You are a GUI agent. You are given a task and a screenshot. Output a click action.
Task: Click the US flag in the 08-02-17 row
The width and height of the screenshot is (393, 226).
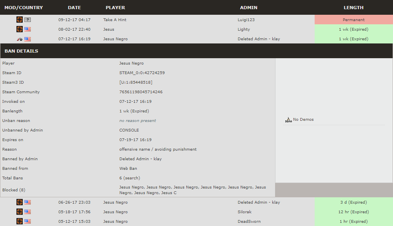click(x=27, y=29)
